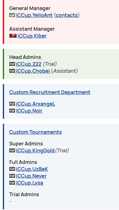Click the flag icon beside iCCup.ArxangeL
This screenshot has width=119, height=210.
click(12, 104)
